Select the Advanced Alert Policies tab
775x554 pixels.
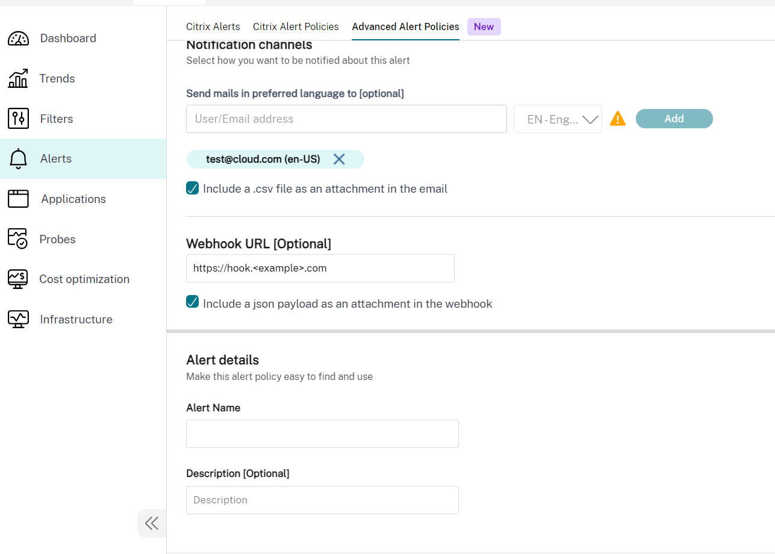pyautogui.click(x=405, y=26)
